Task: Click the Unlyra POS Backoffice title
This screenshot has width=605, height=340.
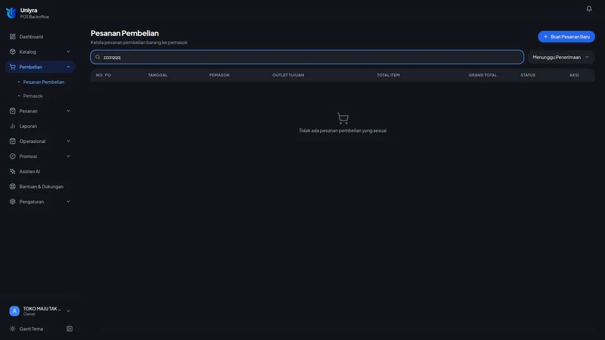Action: click(34, 13)
